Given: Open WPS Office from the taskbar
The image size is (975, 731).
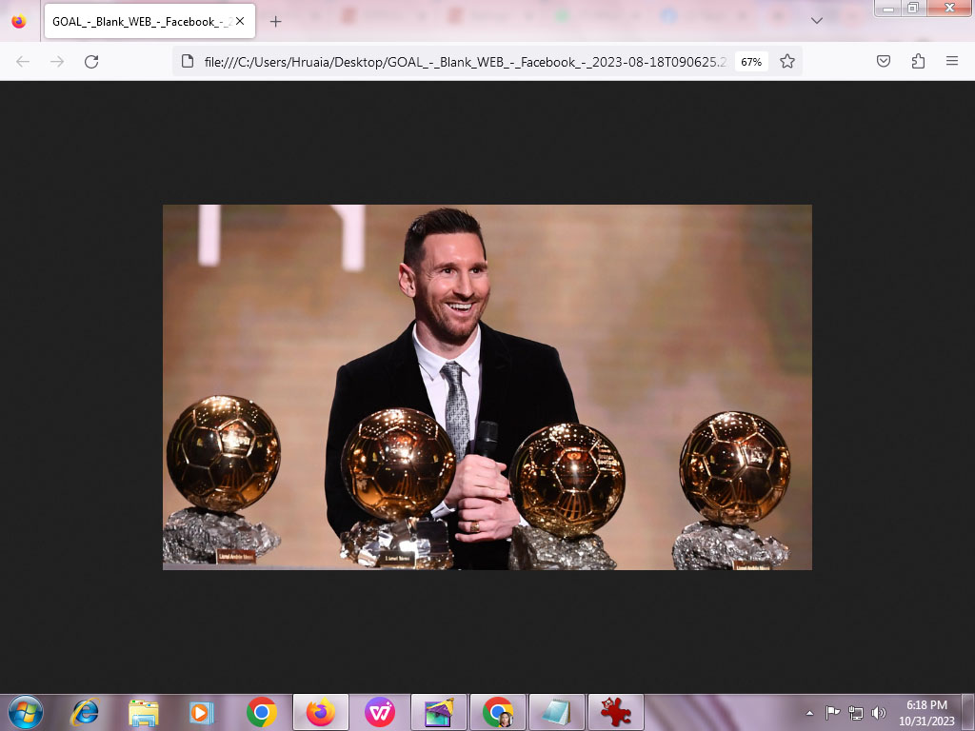Looking at the screenshot, I should click(380, 712).
